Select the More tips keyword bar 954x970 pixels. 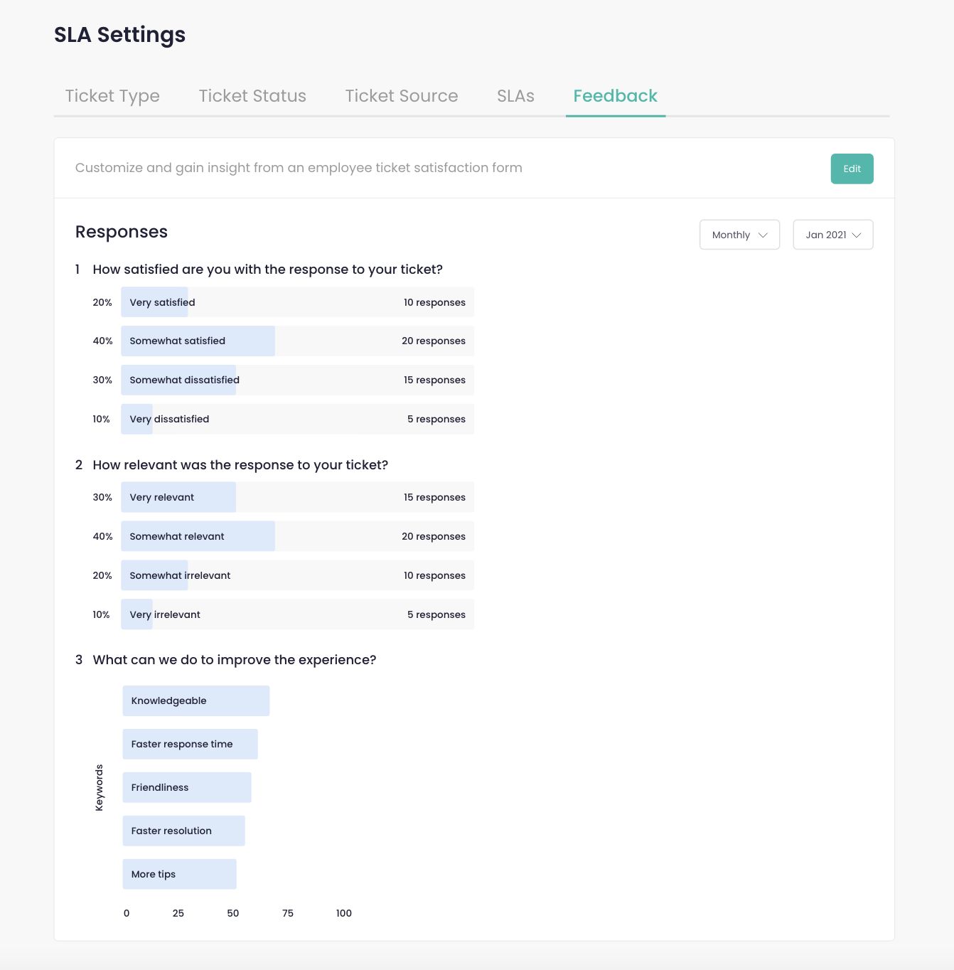click(x=179, y=875)
